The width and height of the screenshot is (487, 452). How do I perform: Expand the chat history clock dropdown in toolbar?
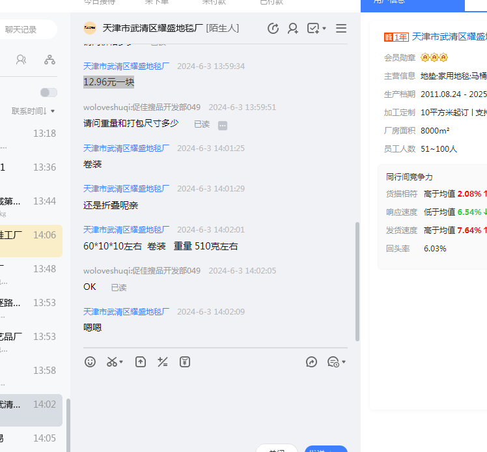[x=337, y=362]
